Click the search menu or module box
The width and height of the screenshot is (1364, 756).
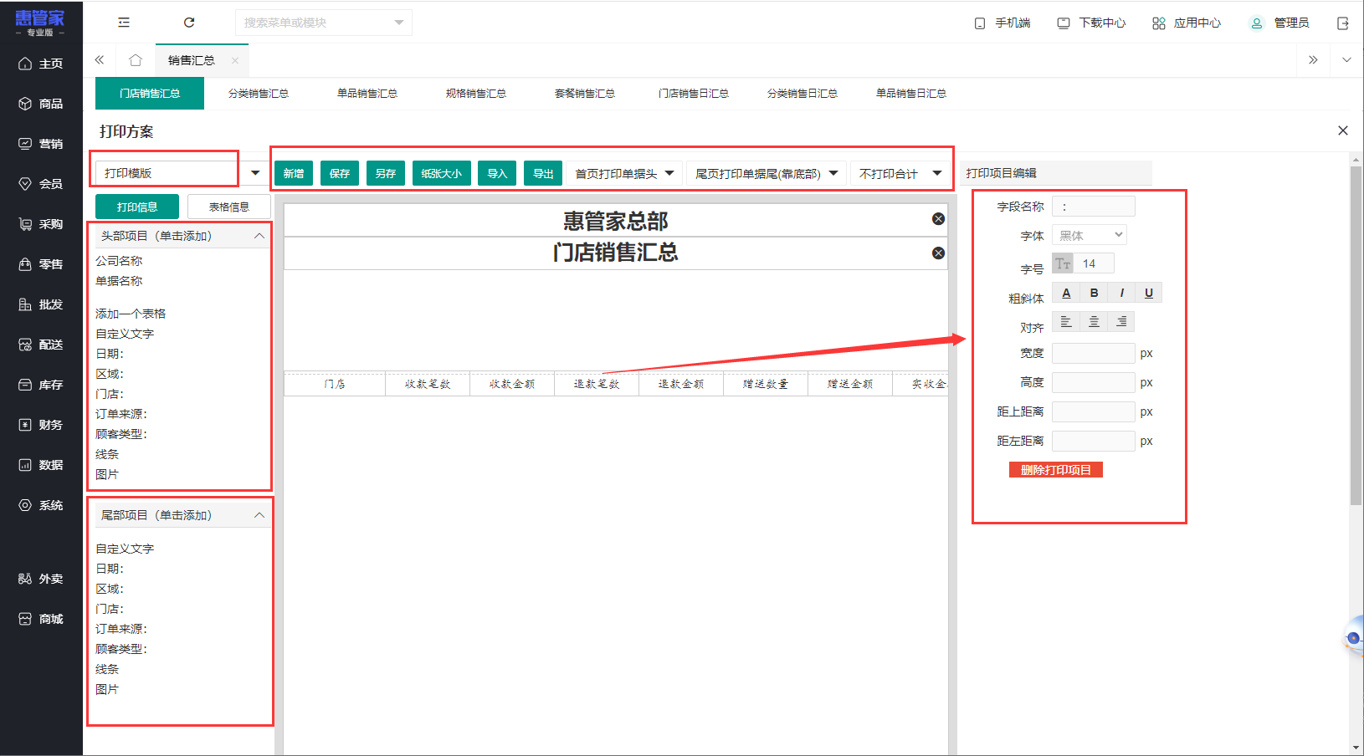(324, 23)
